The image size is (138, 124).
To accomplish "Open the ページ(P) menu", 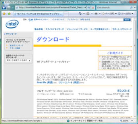I will pos(109,14).
